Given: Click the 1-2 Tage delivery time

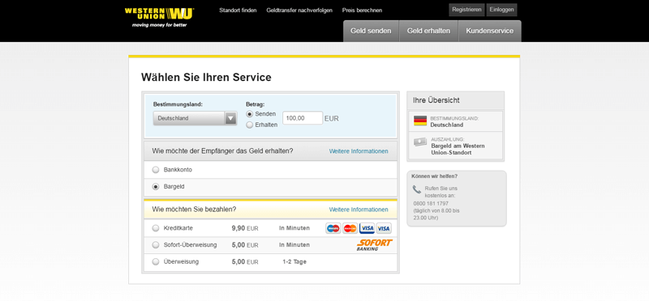Looking at the screenshot, I should [x=294, y=262].
